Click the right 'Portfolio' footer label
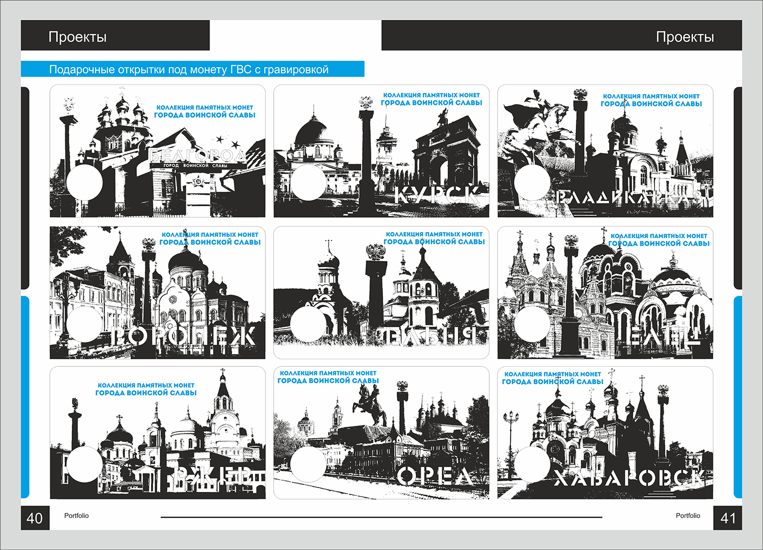 point(688,515)
